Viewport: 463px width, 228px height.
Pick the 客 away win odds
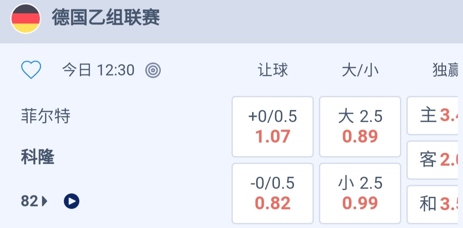[x=435, y=160]
